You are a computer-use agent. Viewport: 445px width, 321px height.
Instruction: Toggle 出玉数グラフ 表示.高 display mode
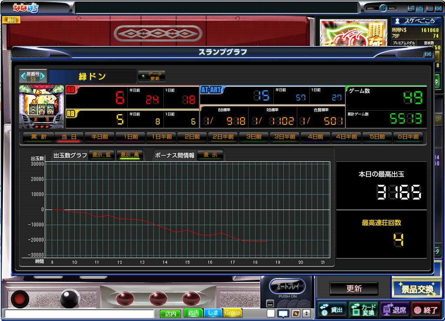pyautogui.click(x=130, y=155)
